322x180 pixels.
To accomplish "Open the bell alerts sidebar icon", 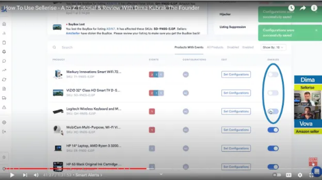I will click(4, 52).
